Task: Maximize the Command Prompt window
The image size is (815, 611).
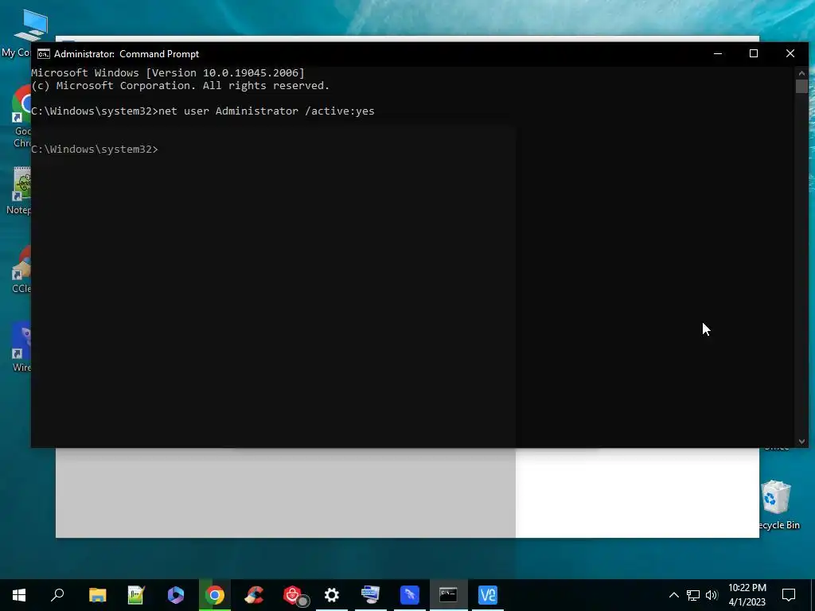Action: click(754, 53)
